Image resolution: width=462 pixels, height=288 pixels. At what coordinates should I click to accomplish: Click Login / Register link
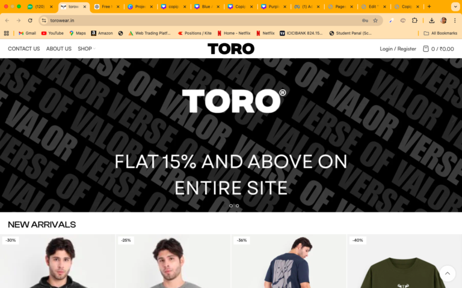(x=398, y=49)
